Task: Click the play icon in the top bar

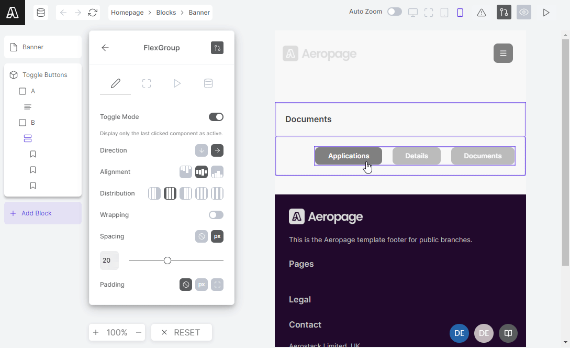Action: (546, 13)
